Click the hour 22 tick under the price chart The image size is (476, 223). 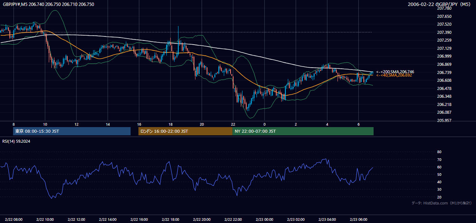[x=233, y=124]
